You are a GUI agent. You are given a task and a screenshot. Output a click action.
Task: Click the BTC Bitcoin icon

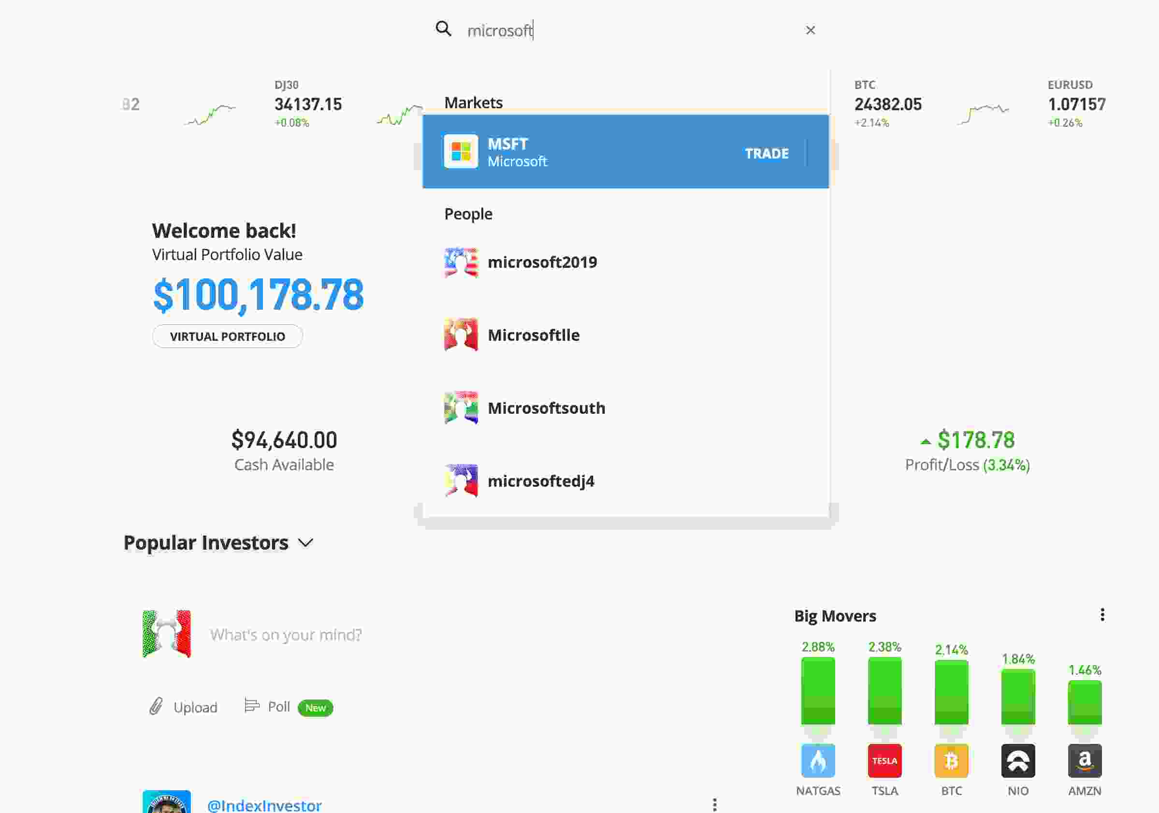pos(951,760)
